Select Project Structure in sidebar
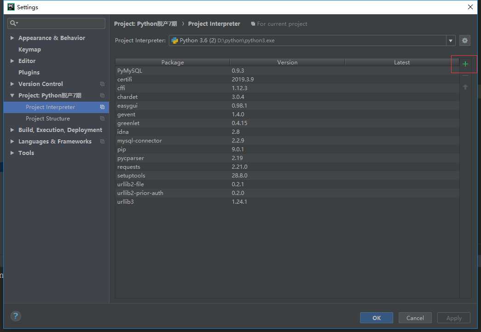 click(x=56, y=119)
